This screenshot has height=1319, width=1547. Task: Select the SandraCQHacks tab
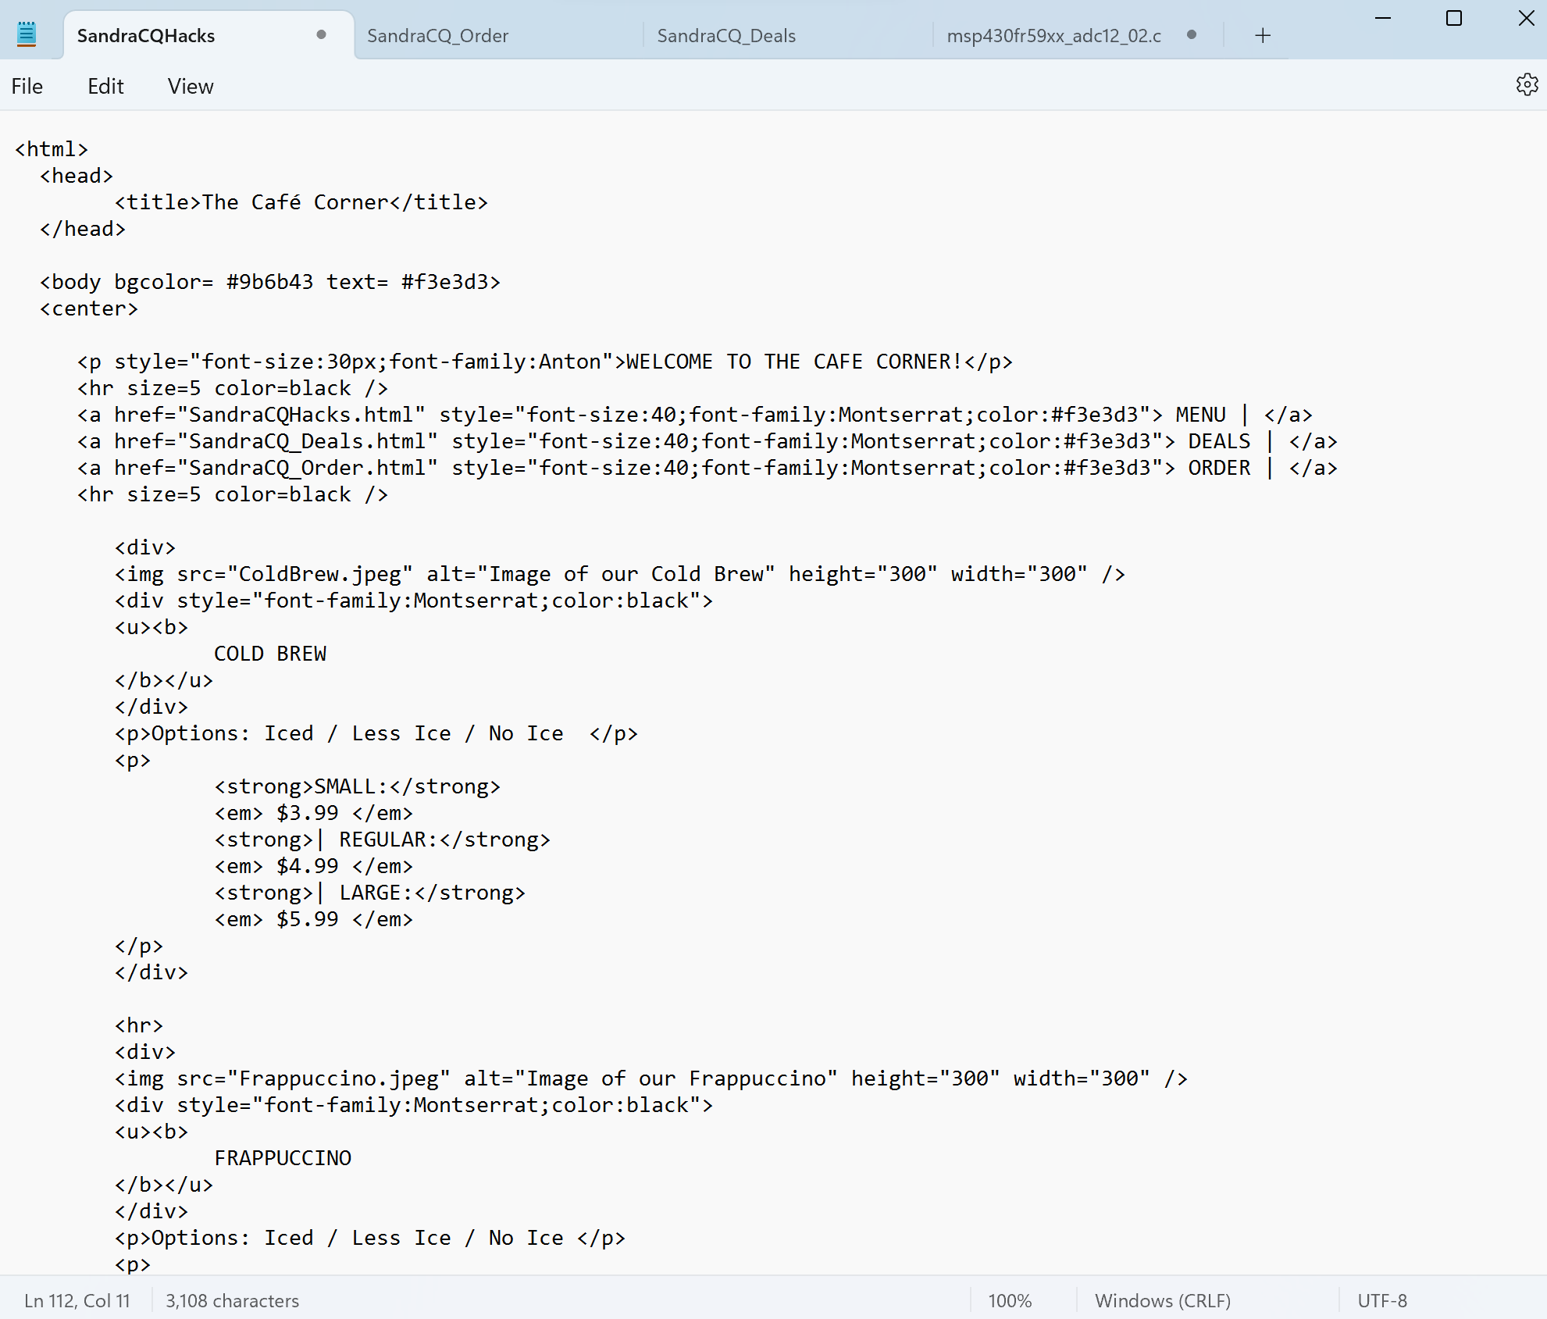(x=146, y=36)
